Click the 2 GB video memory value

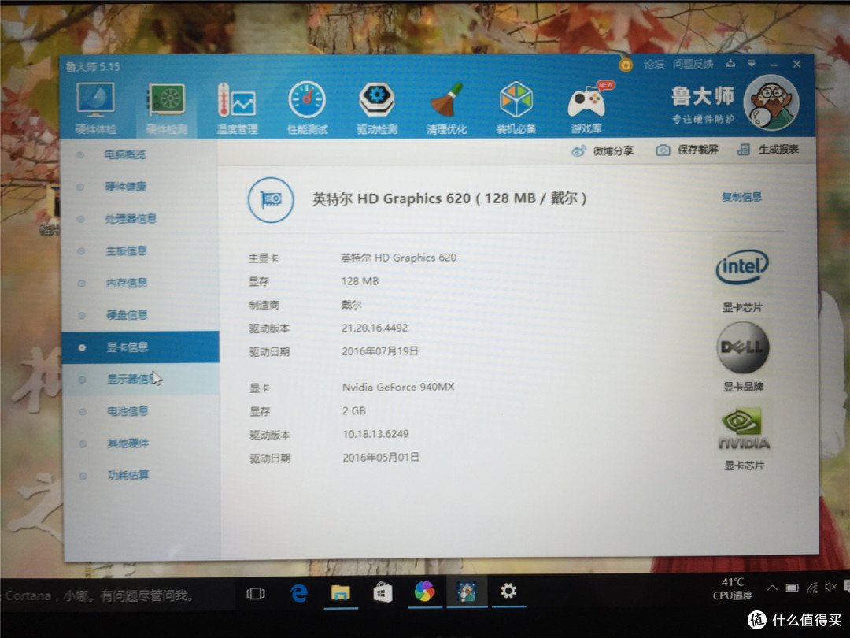pos(354,410)
